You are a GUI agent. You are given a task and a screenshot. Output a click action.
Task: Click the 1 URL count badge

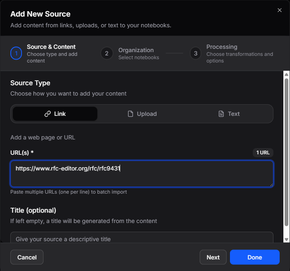point(263,153)
